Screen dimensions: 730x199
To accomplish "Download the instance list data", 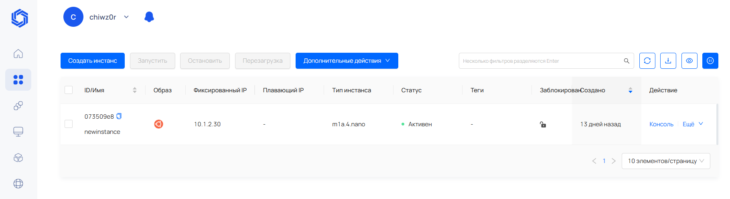I will (x=668, y=61).
